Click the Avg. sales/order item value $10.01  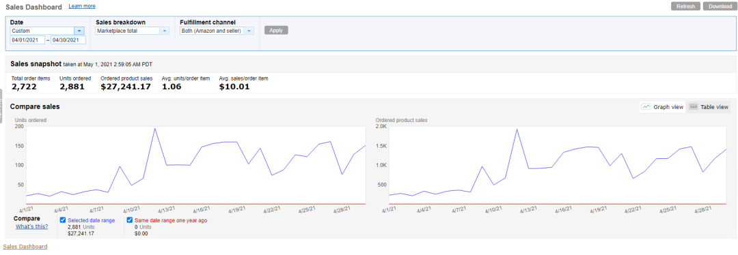[x=234, y=87]
